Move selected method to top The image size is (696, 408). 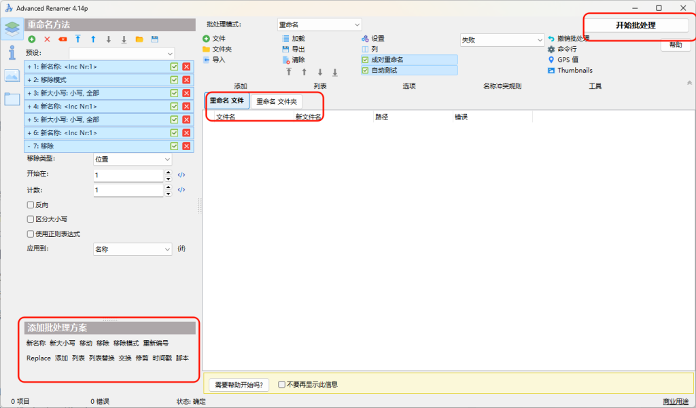pos(78,39)
